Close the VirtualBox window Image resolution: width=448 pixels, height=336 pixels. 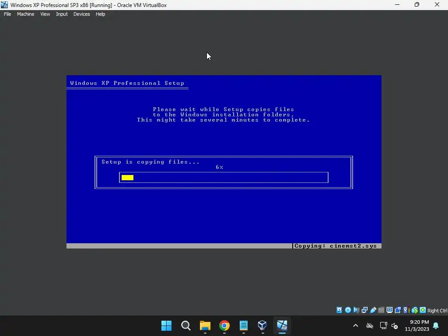coord(437,5)
